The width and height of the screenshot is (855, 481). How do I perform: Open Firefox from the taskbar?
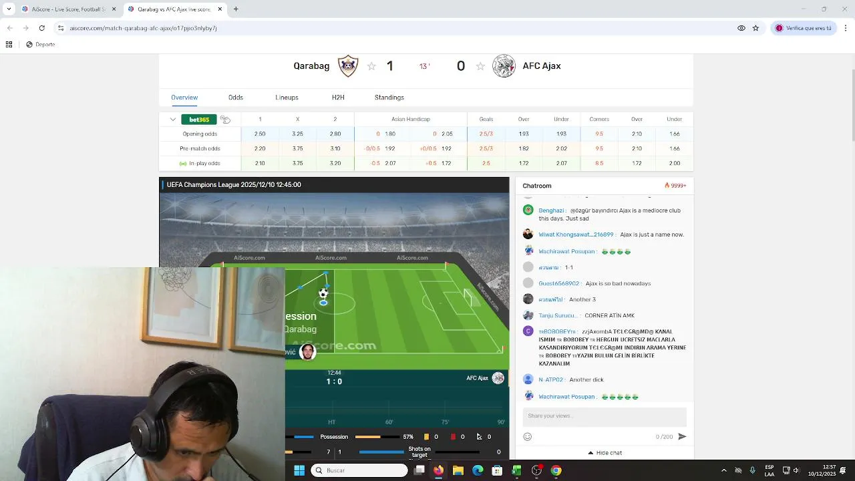point(438,470)
